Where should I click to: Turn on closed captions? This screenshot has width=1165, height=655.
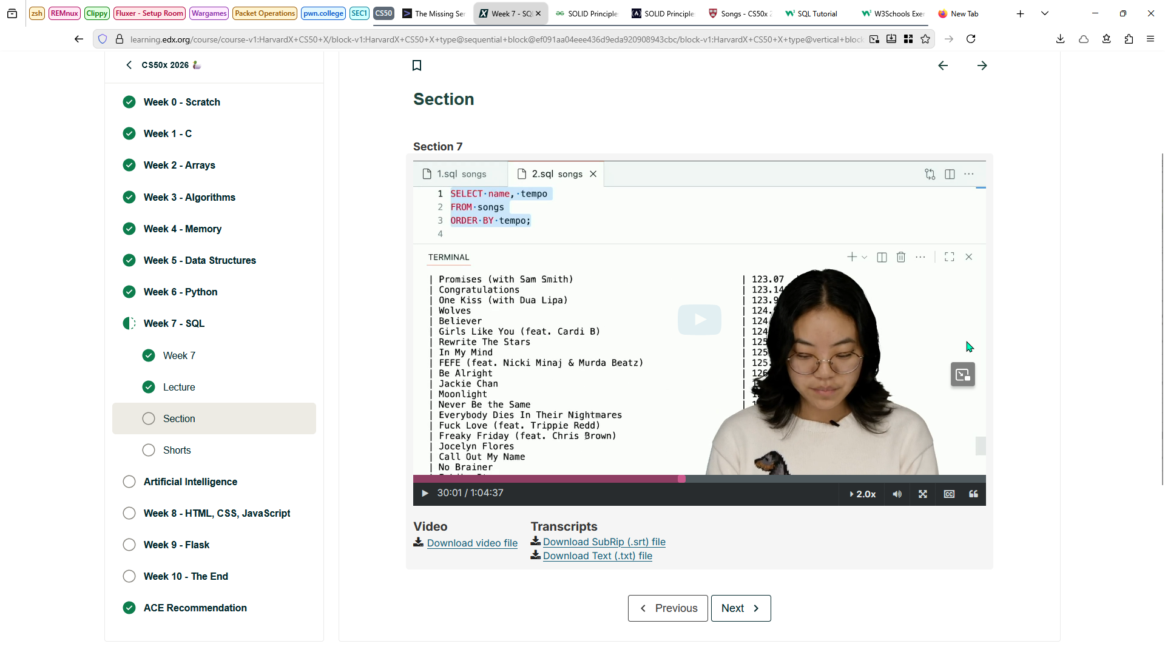[949, 494]
